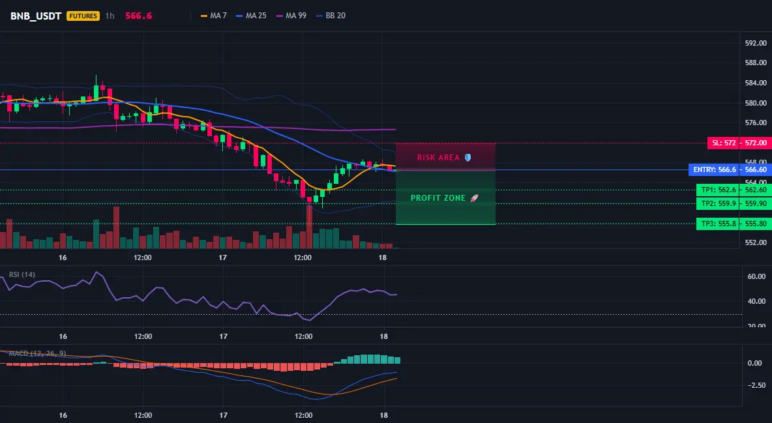Click the PROFIT ZONE text
Screen dimensions: 772x423
(x=438, y=198)
